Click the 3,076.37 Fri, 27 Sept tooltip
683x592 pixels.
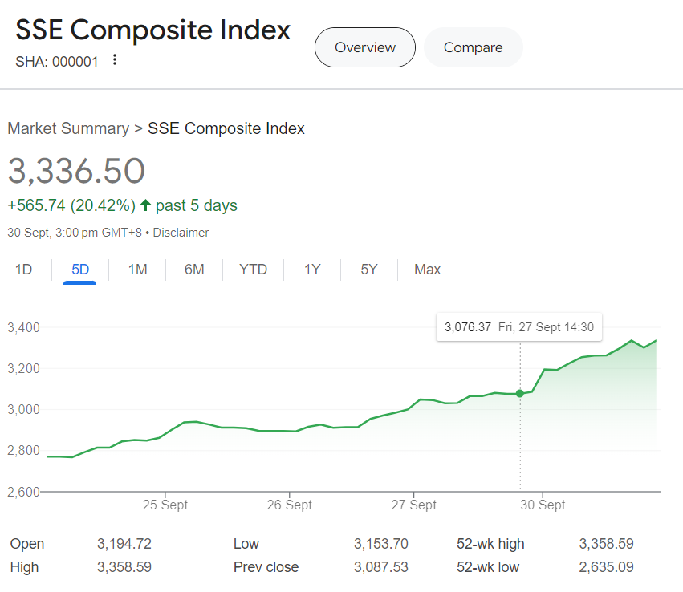point(519,327)
